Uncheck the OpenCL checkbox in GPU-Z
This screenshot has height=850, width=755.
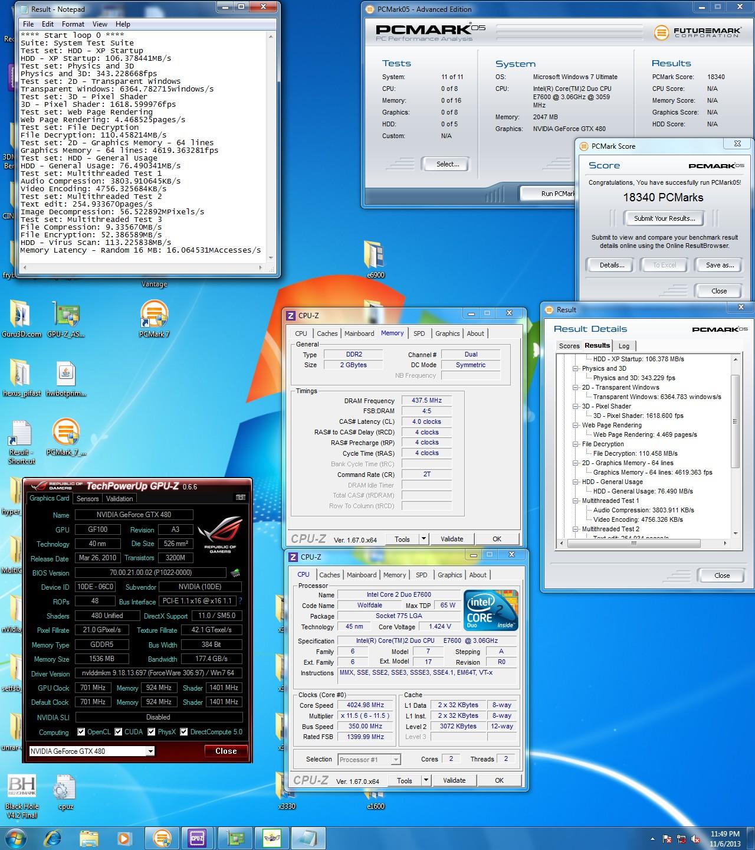[81, 731]
